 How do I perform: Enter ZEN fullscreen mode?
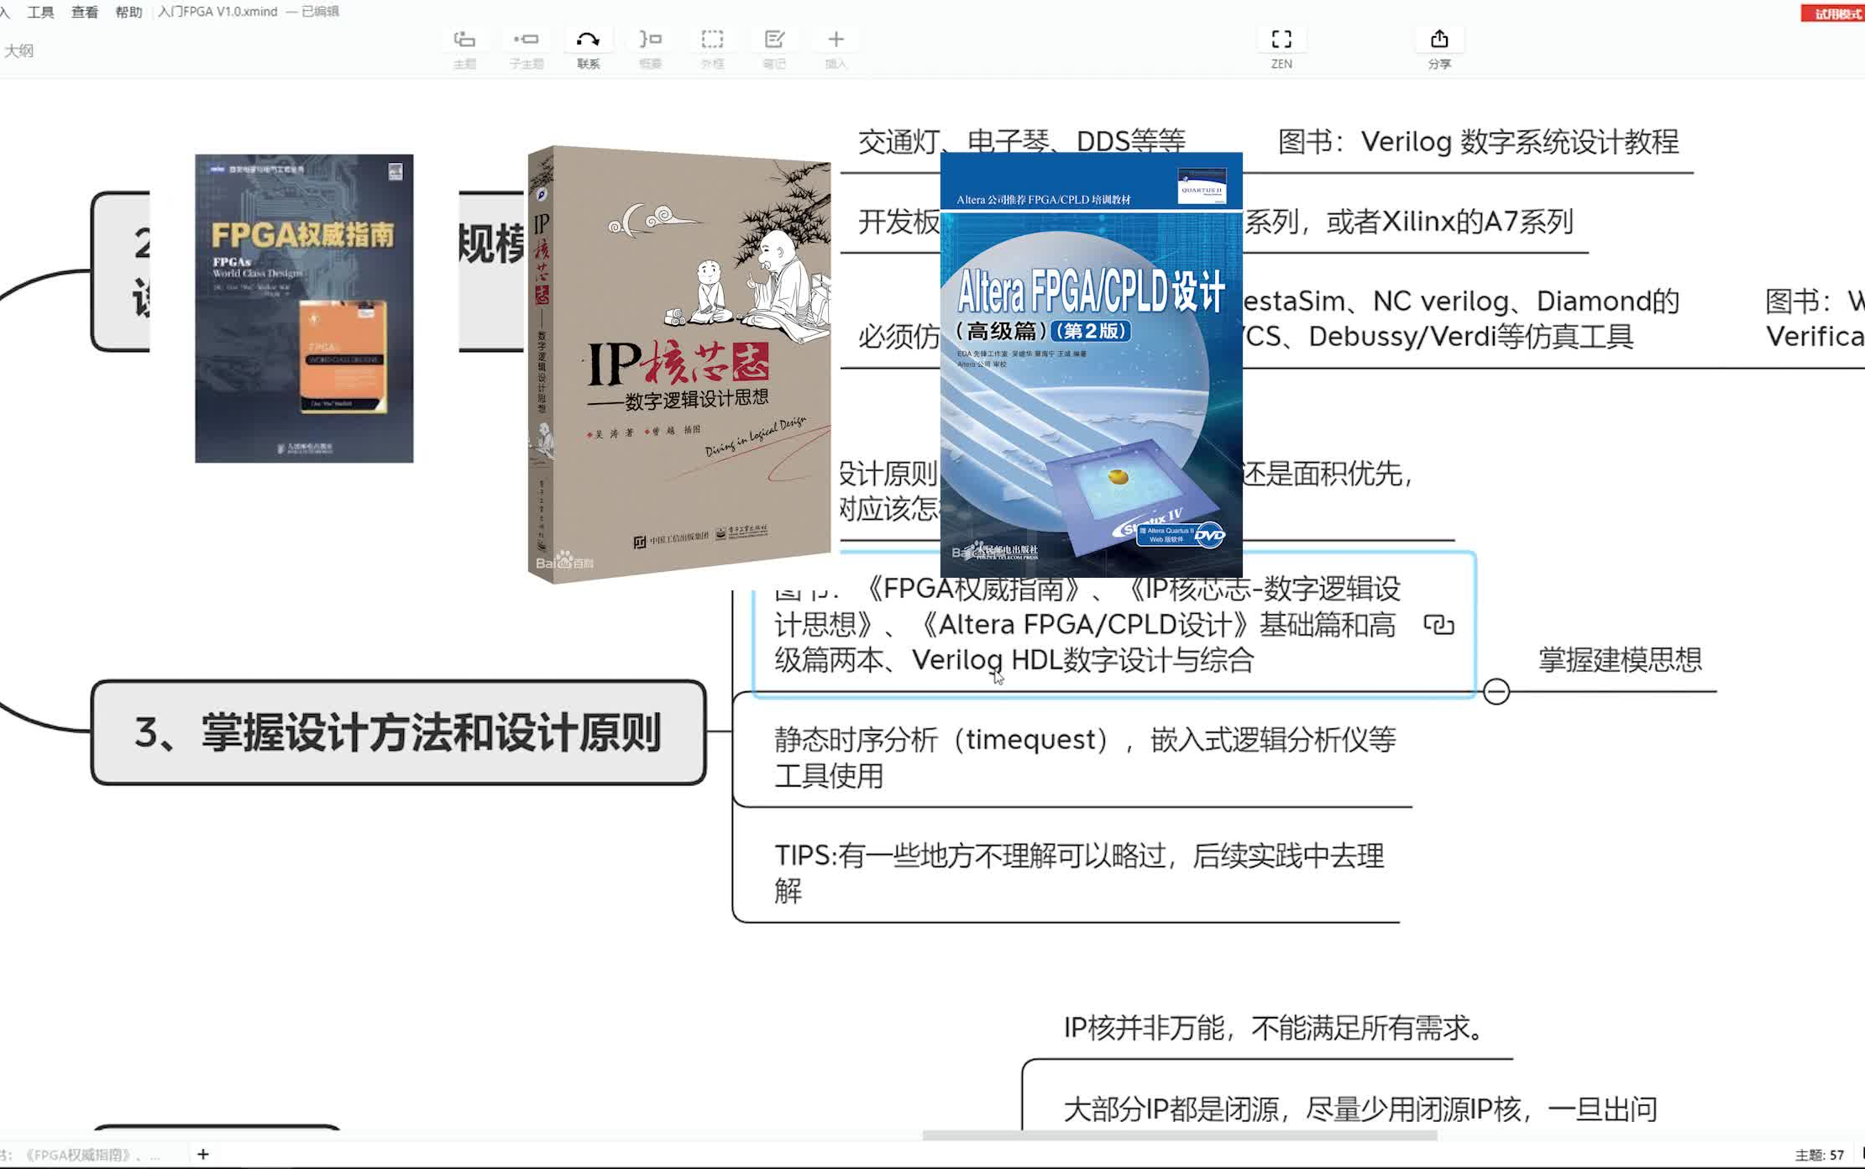[1281, 39]
